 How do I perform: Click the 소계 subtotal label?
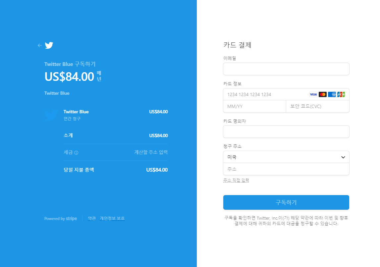[x=68, y=135]
